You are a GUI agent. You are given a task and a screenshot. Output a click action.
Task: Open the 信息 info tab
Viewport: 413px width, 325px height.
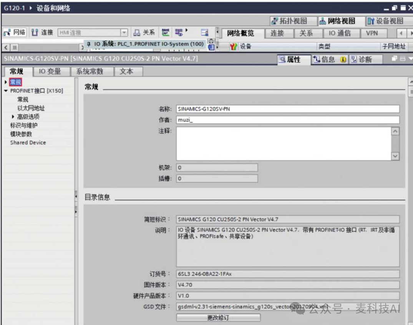330,60
